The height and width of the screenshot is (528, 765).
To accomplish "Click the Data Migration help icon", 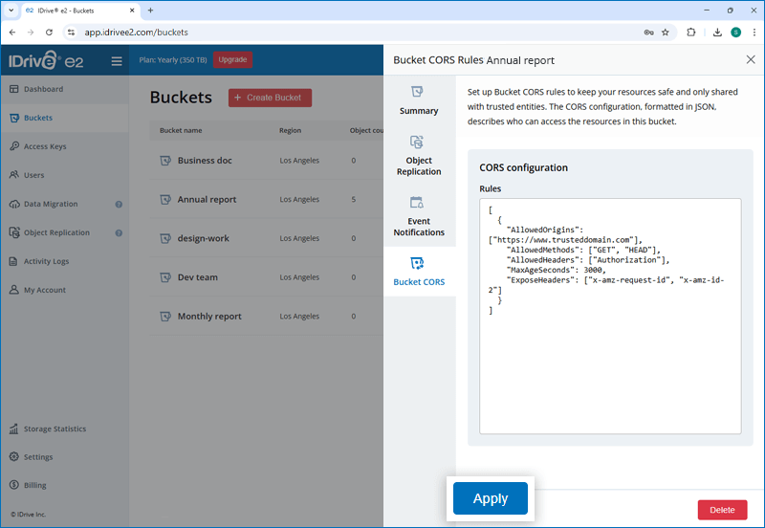I will pos(119,205).
